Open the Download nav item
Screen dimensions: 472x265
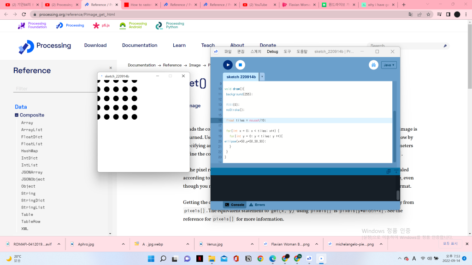95,46
